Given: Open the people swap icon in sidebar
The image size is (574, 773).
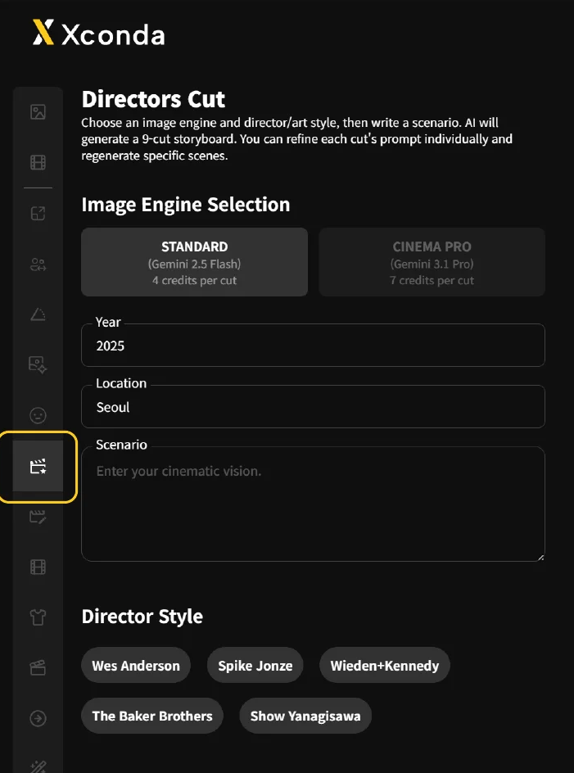Looking at the screenshot, I should pos(38,264).
